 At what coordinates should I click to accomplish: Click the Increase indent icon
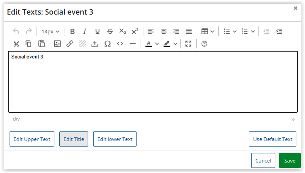[x=279, y=31]
